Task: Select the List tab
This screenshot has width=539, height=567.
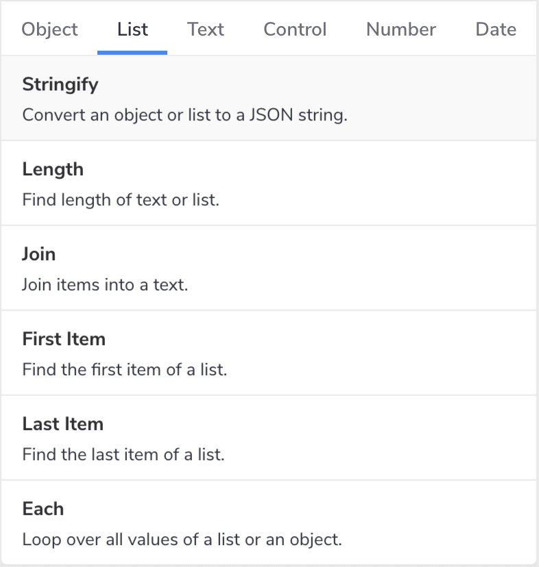Action: pos(132,29)
